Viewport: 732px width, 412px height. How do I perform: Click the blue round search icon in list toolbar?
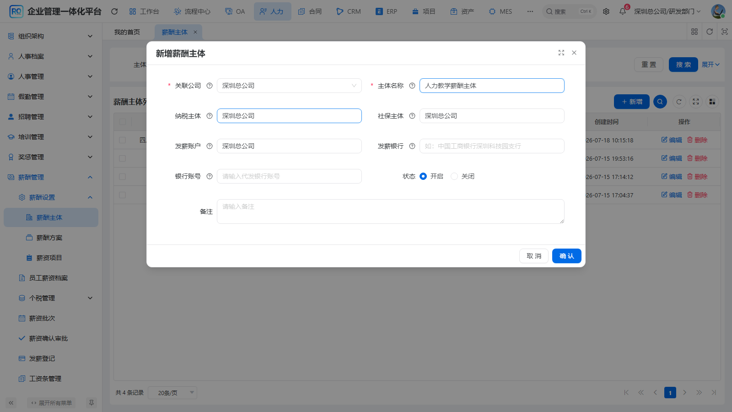point(660,102)
